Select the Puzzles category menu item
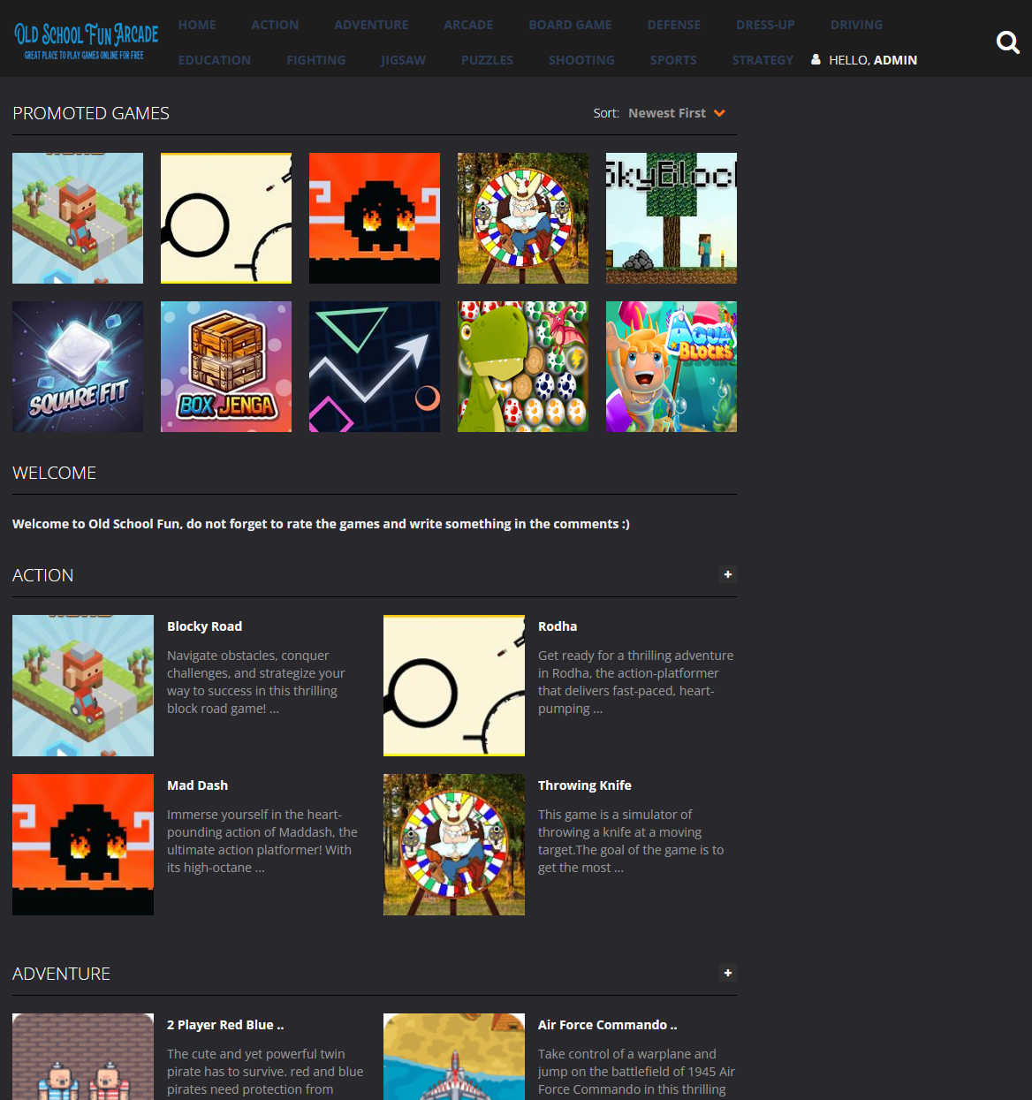Image resolution: width=1032 pixels, height=1100 pixels. coord(487,60)
